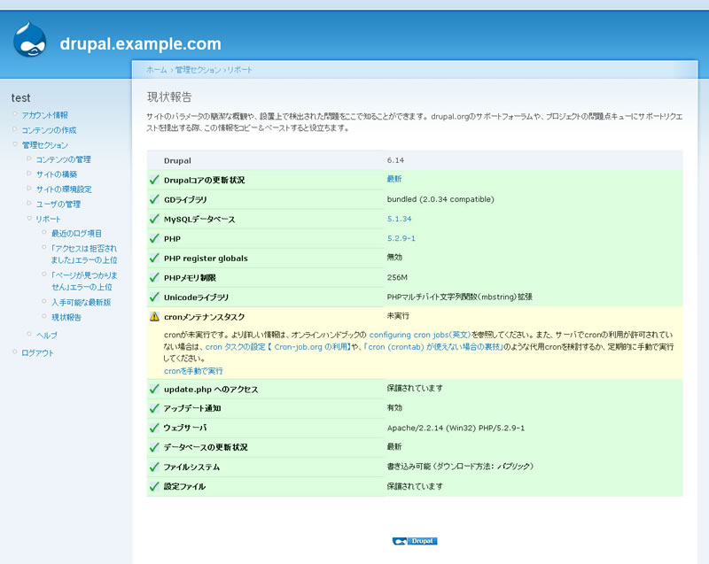Click the Apache/2.2.14 (Win32) PHP/5.2.9-1 value
This screenshot has width=709, height=564.
pyautogui.click(x=456, y=428)
